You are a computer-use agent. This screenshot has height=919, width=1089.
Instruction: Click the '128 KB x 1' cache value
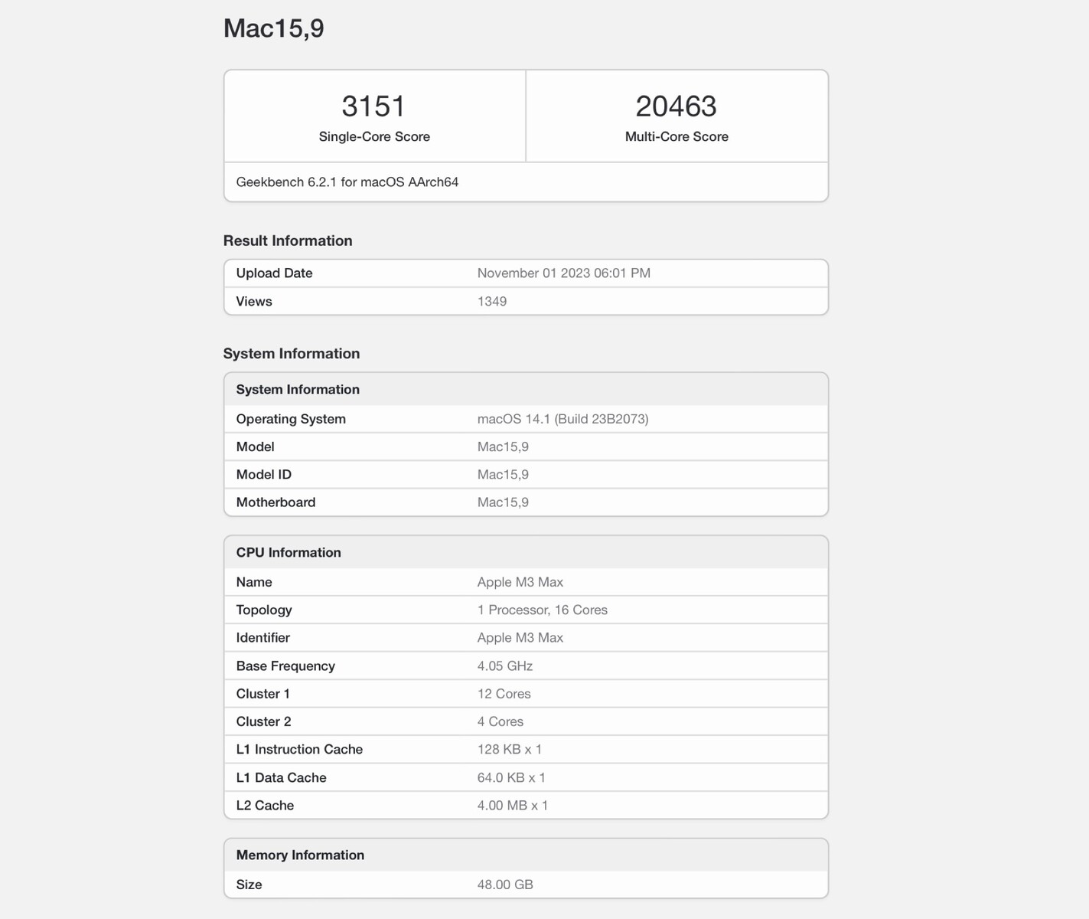pos(510,750)
